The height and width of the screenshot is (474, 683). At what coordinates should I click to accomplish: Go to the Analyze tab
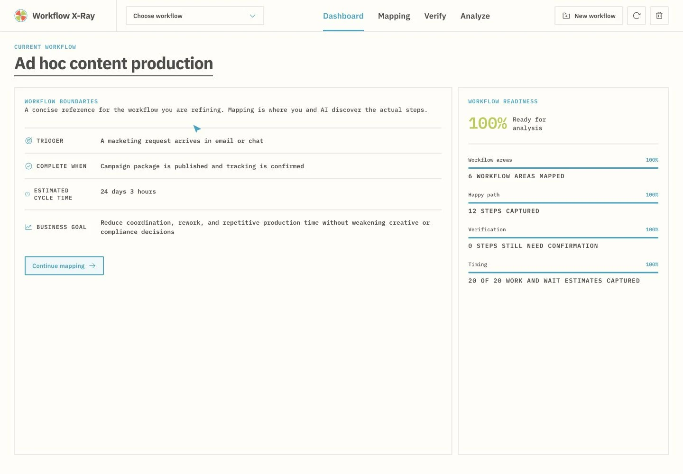point(475,16)
